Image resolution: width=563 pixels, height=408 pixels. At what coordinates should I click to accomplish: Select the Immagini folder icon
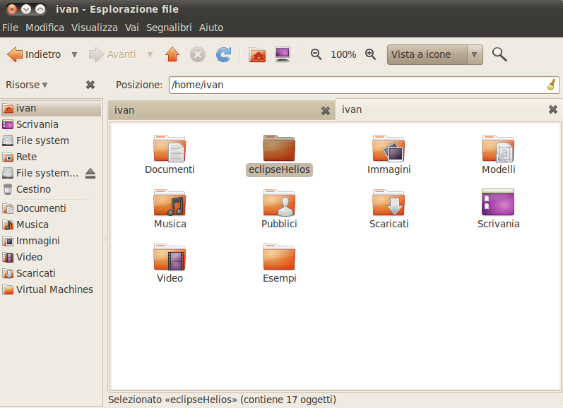point(389,148)
